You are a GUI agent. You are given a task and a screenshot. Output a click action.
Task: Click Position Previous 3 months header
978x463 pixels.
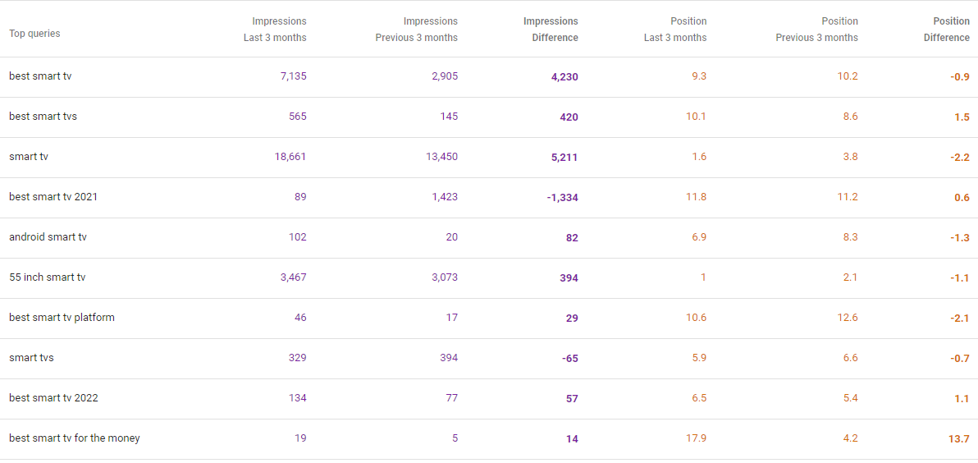tap(817, 30)
